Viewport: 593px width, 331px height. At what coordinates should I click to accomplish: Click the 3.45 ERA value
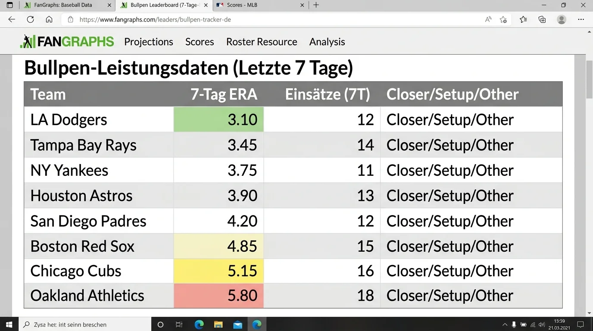[242, 145]
